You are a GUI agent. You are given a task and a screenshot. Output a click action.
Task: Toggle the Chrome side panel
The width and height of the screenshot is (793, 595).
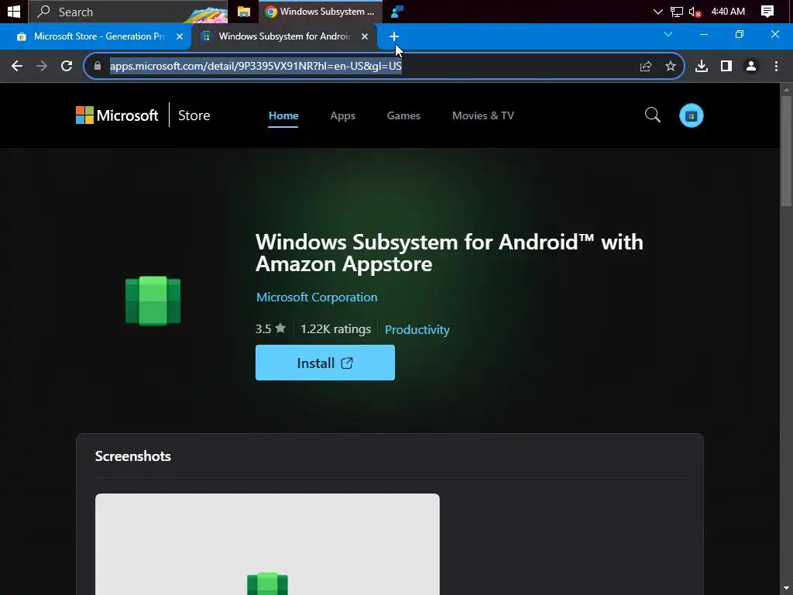pyautogui.click(x=726, y=67)
